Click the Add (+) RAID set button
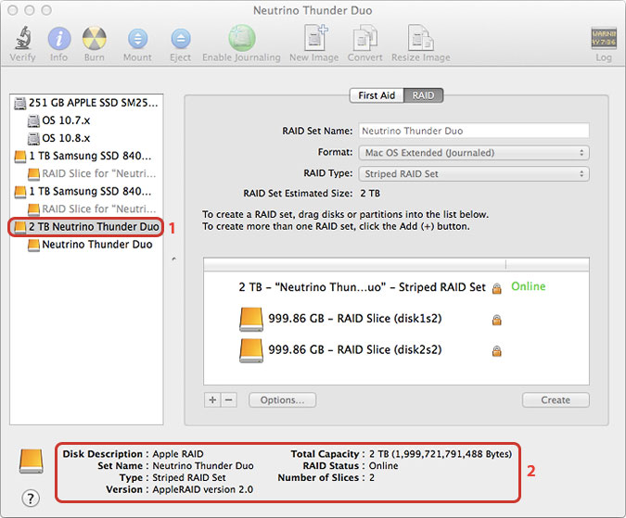 (212, 400)
